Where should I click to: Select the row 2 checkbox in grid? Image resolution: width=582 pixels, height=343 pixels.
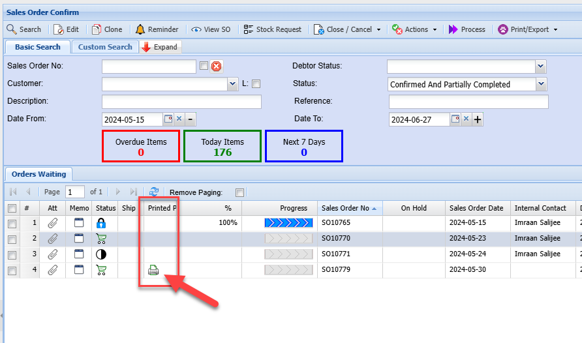pyautogui.click(x=12, y=239)
